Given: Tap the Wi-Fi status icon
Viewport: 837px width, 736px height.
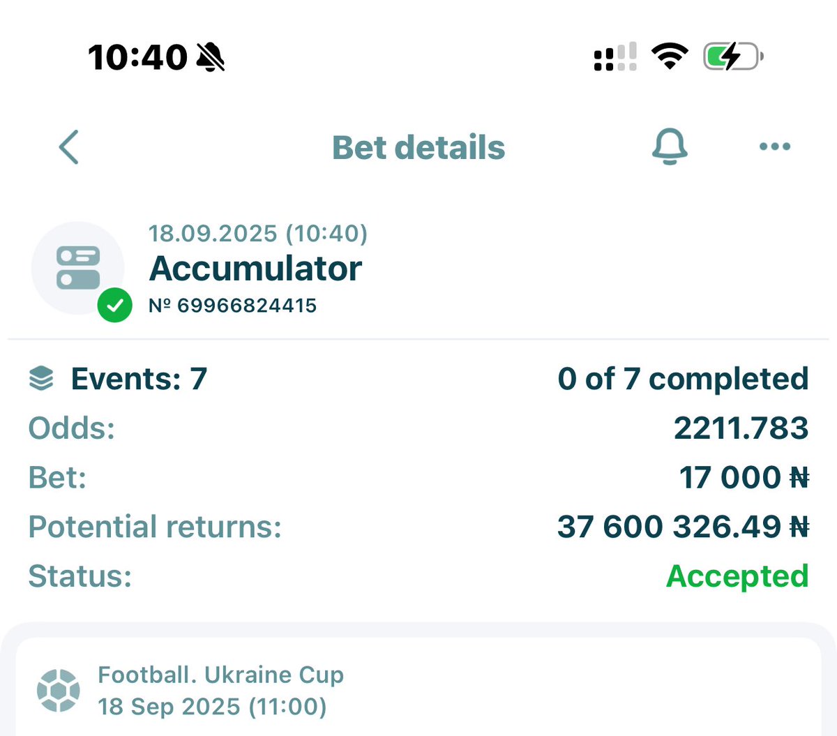Looking at the screenshot, I should coord(670,57).
